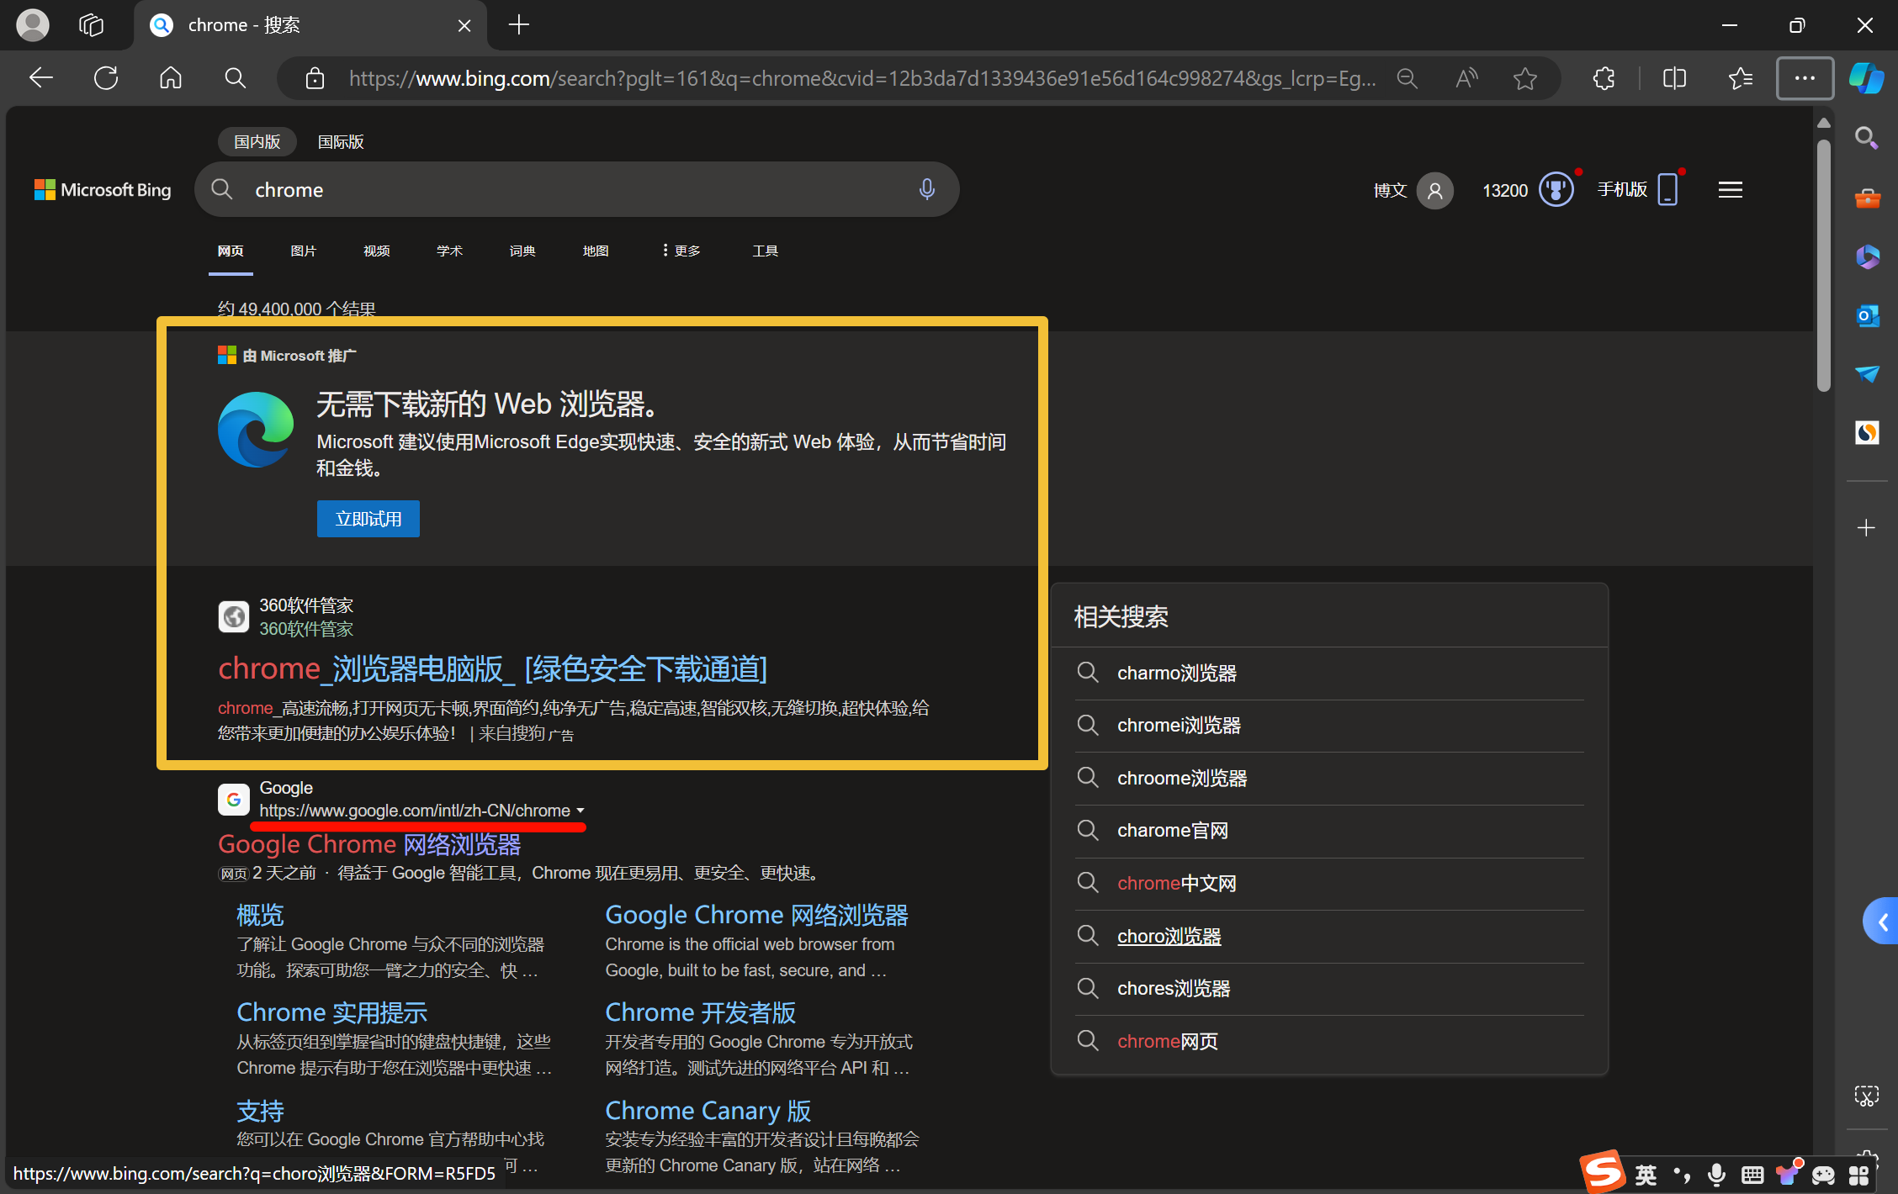The image size is (1898, 1194).
Task: Expand the 更多 search categories menu
Action: (681, 251)
